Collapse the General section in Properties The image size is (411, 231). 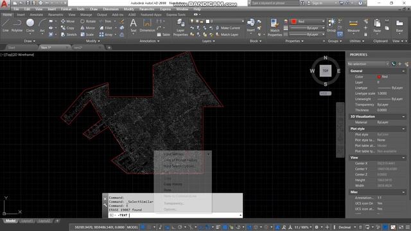point(403,71)
